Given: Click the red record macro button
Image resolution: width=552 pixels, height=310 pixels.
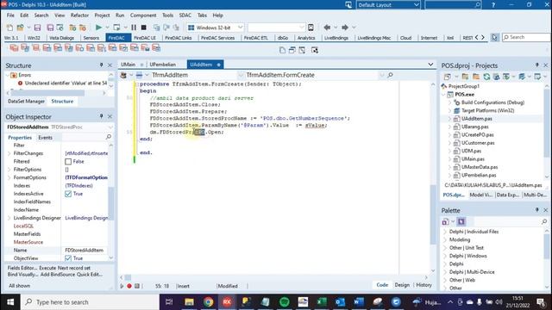Looking at the screenshot, I should (129, 286).
